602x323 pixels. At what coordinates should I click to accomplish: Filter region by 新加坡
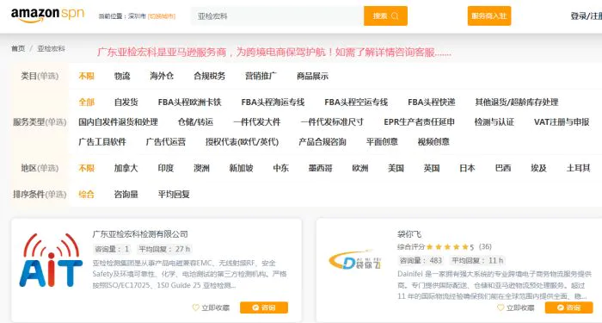pos(241,168)
